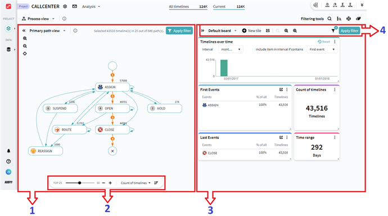The image size is (388, 216).
Task: Open the cube-shaped filtering tool
Action: click(349, 19)
